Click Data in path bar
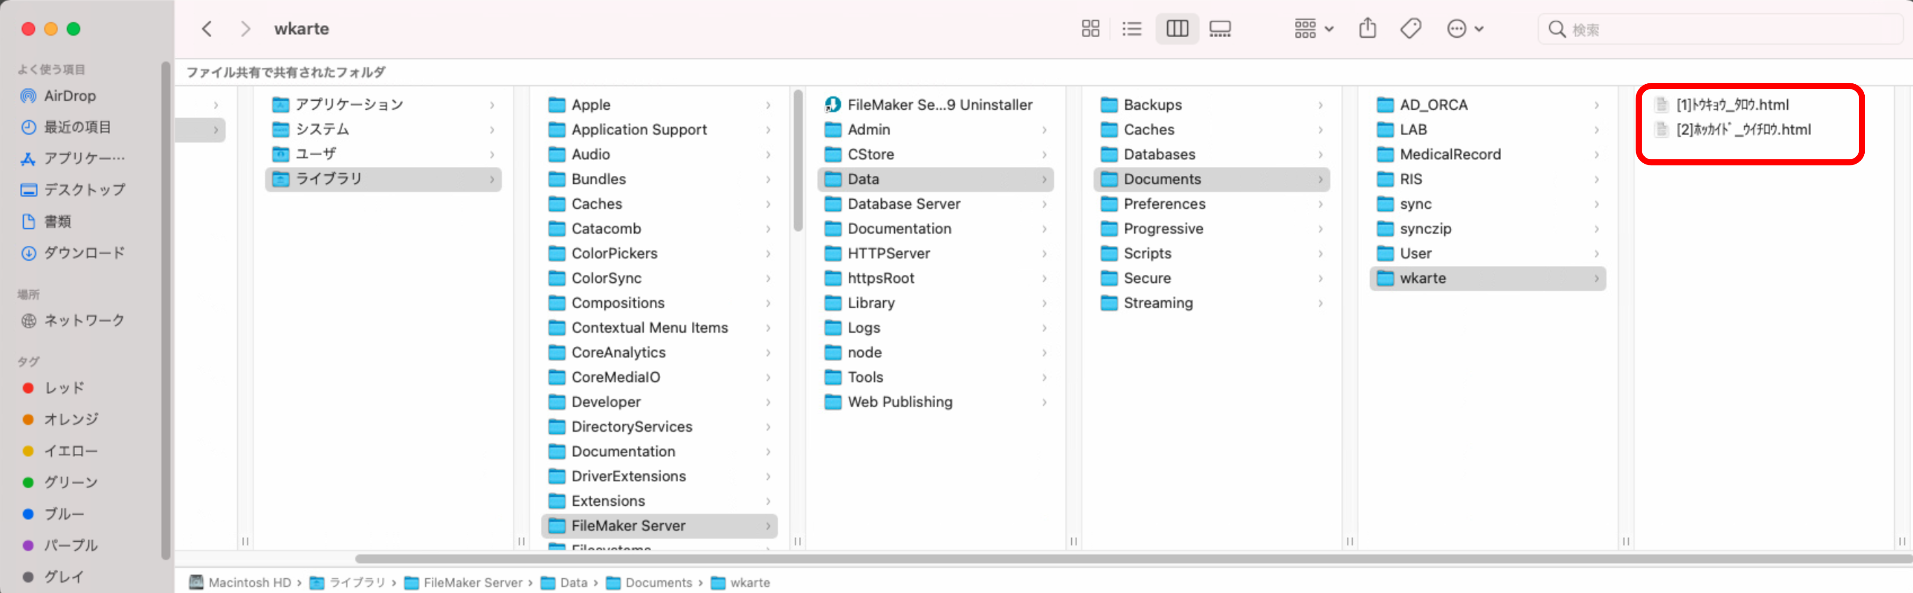The width and height of the screenshot is (1913, 593). [x=564, y=583]
